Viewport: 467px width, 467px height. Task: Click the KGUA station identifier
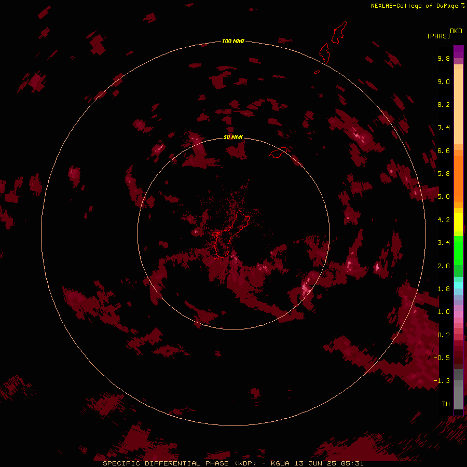coord(281,463)
